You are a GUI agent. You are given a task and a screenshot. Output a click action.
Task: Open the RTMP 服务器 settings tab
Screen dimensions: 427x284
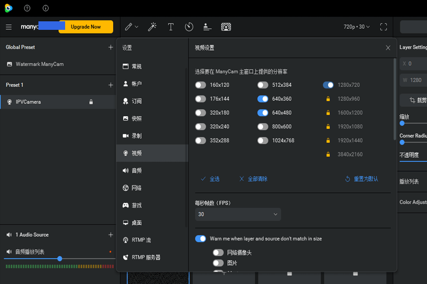[152, 257]
